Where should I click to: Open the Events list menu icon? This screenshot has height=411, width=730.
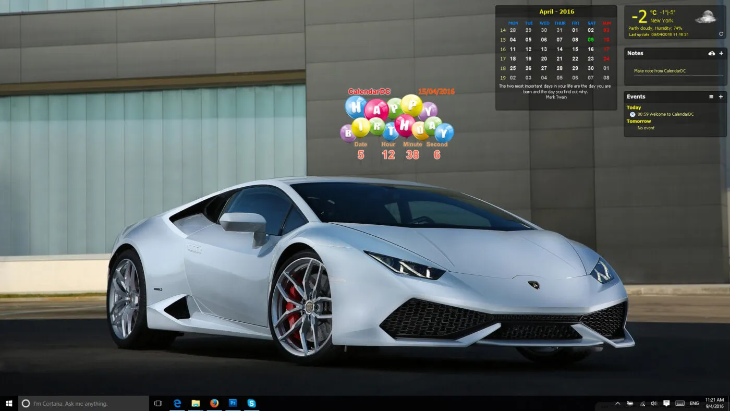click(x=711, y=96)
